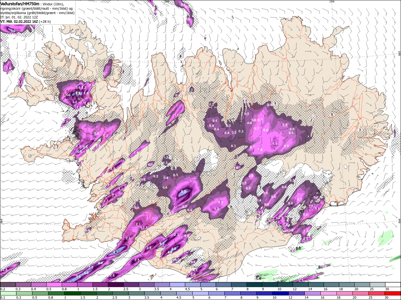This screenshot has height=300, width=401.
Task: Click the '6.0' snowfall value on the south coast
Action: pyautogui.click(x=162, y=244)
